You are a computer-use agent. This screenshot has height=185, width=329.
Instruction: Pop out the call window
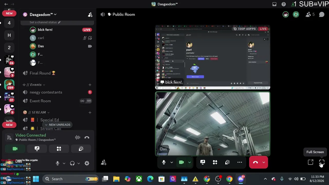[310, 162]
